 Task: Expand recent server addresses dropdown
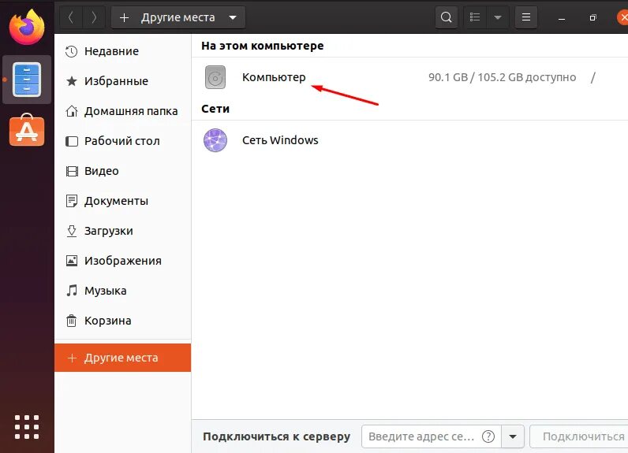[514, 436]
